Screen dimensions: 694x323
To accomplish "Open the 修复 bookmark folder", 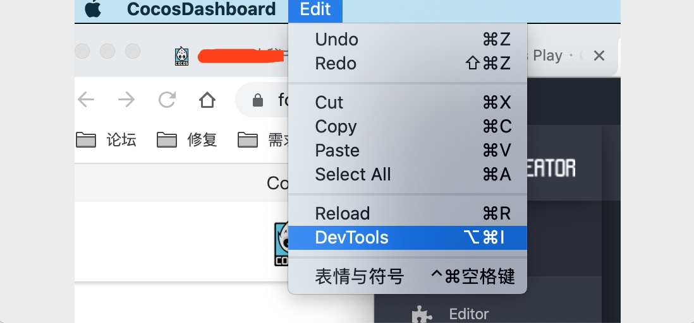I will (187, 140).
